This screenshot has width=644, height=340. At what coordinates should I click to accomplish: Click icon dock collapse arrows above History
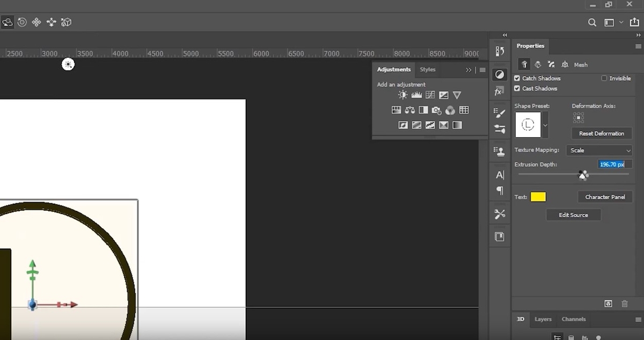[x=504, y=35]
